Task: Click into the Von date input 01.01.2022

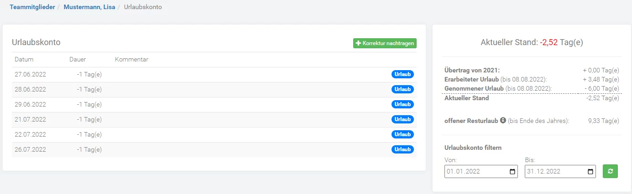Action: tap(481, 172)
